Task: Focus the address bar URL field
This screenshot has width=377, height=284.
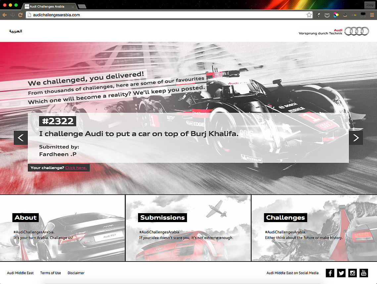Action: 169,15
